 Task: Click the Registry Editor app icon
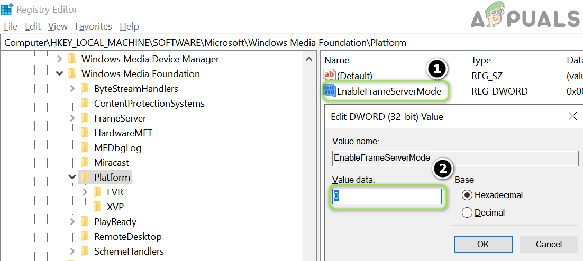click(7, 9)
